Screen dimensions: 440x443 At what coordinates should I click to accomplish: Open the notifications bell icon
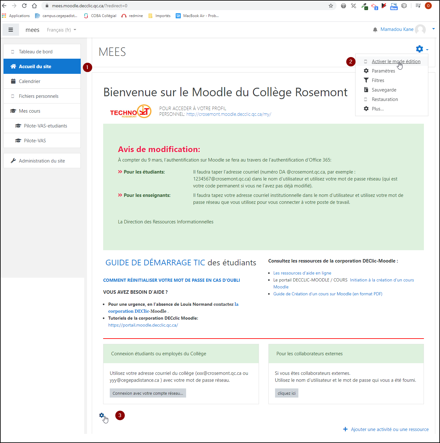click(375, 30)
